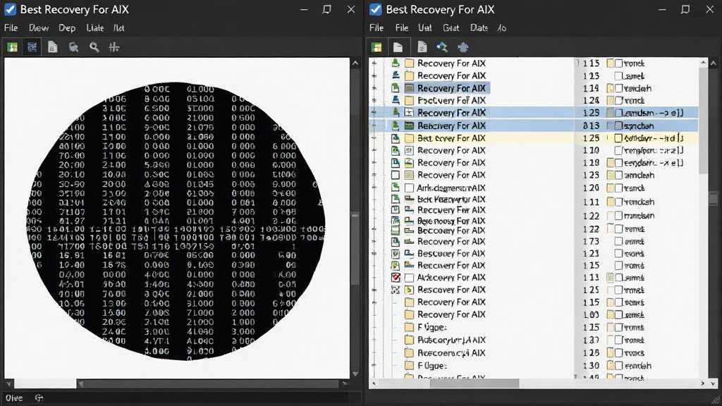
Task: Click the dotted-square icon beside Rescovery For AIX
Action: 395,290
